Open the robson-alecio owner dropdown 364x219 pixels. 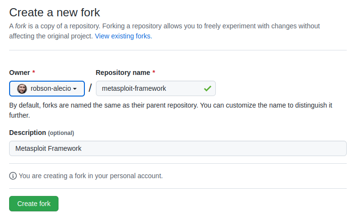(47, 88)
